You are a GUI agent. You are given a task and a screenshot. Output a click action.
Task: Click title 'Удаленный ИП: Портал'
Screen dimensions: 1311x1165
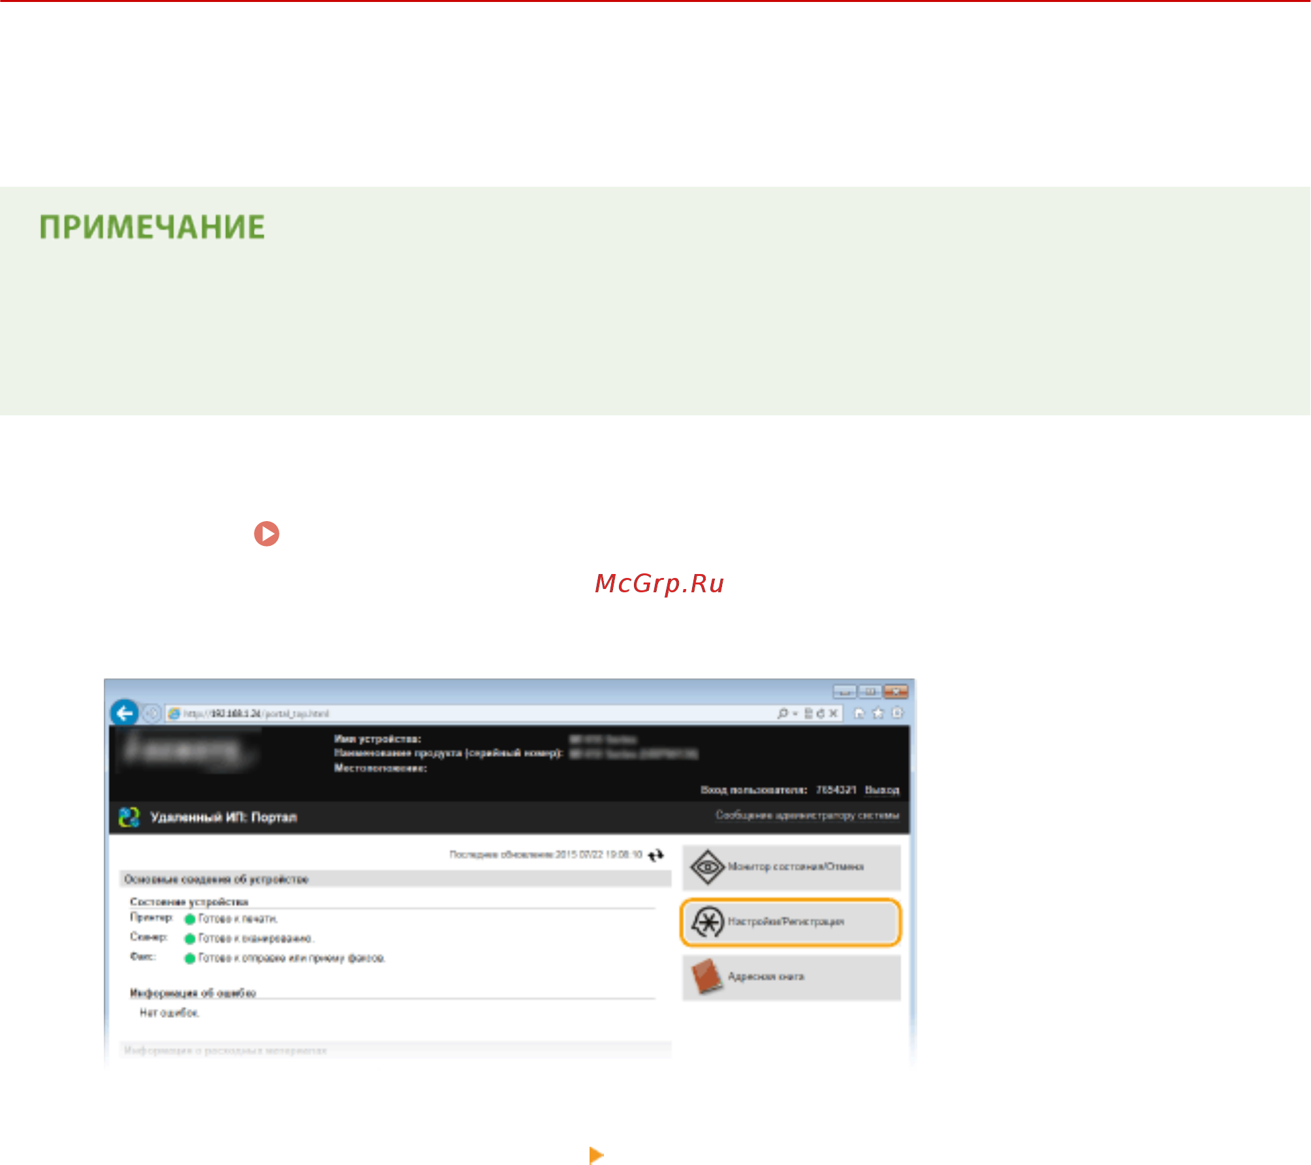[x=224, y=817]
